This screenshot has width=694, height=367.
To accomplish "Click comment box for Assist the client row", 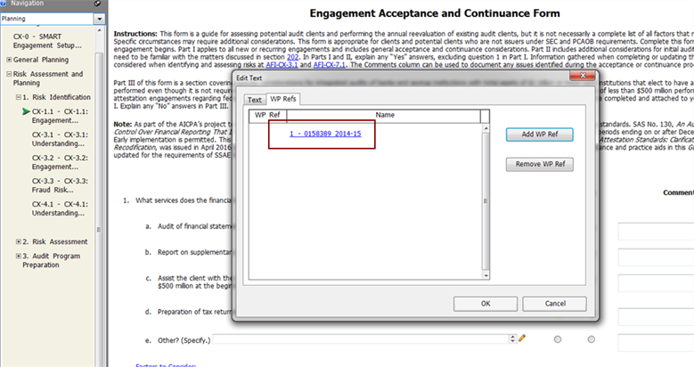I will 656,283.
